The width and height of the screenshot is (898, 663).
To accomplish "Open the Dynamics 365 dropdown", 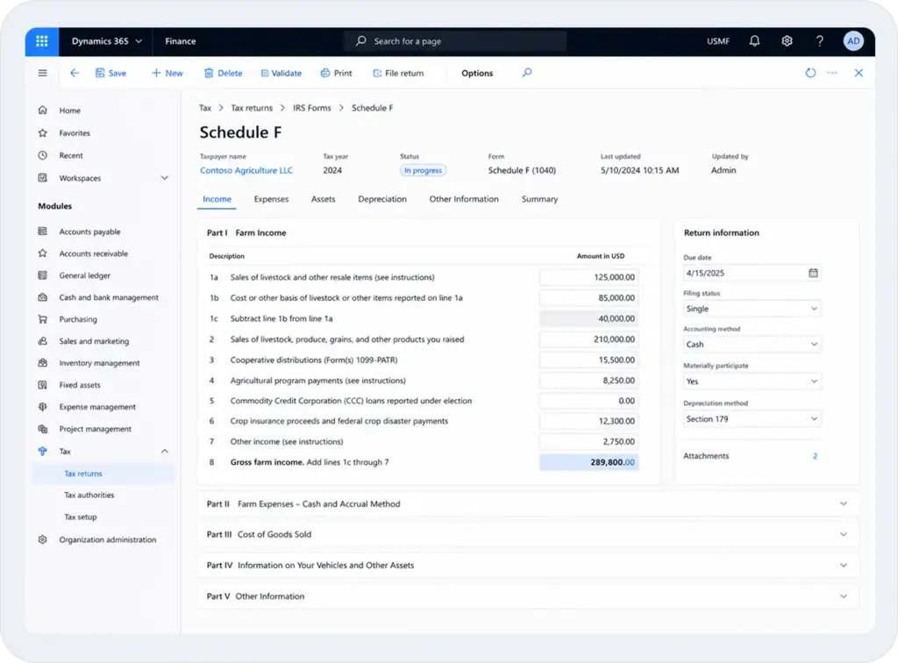I will point(106,41).
